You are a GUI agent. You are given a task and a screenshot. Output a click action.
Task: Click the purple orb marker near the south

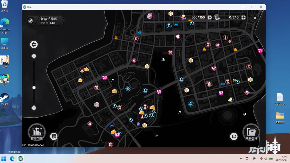[138, 124]
